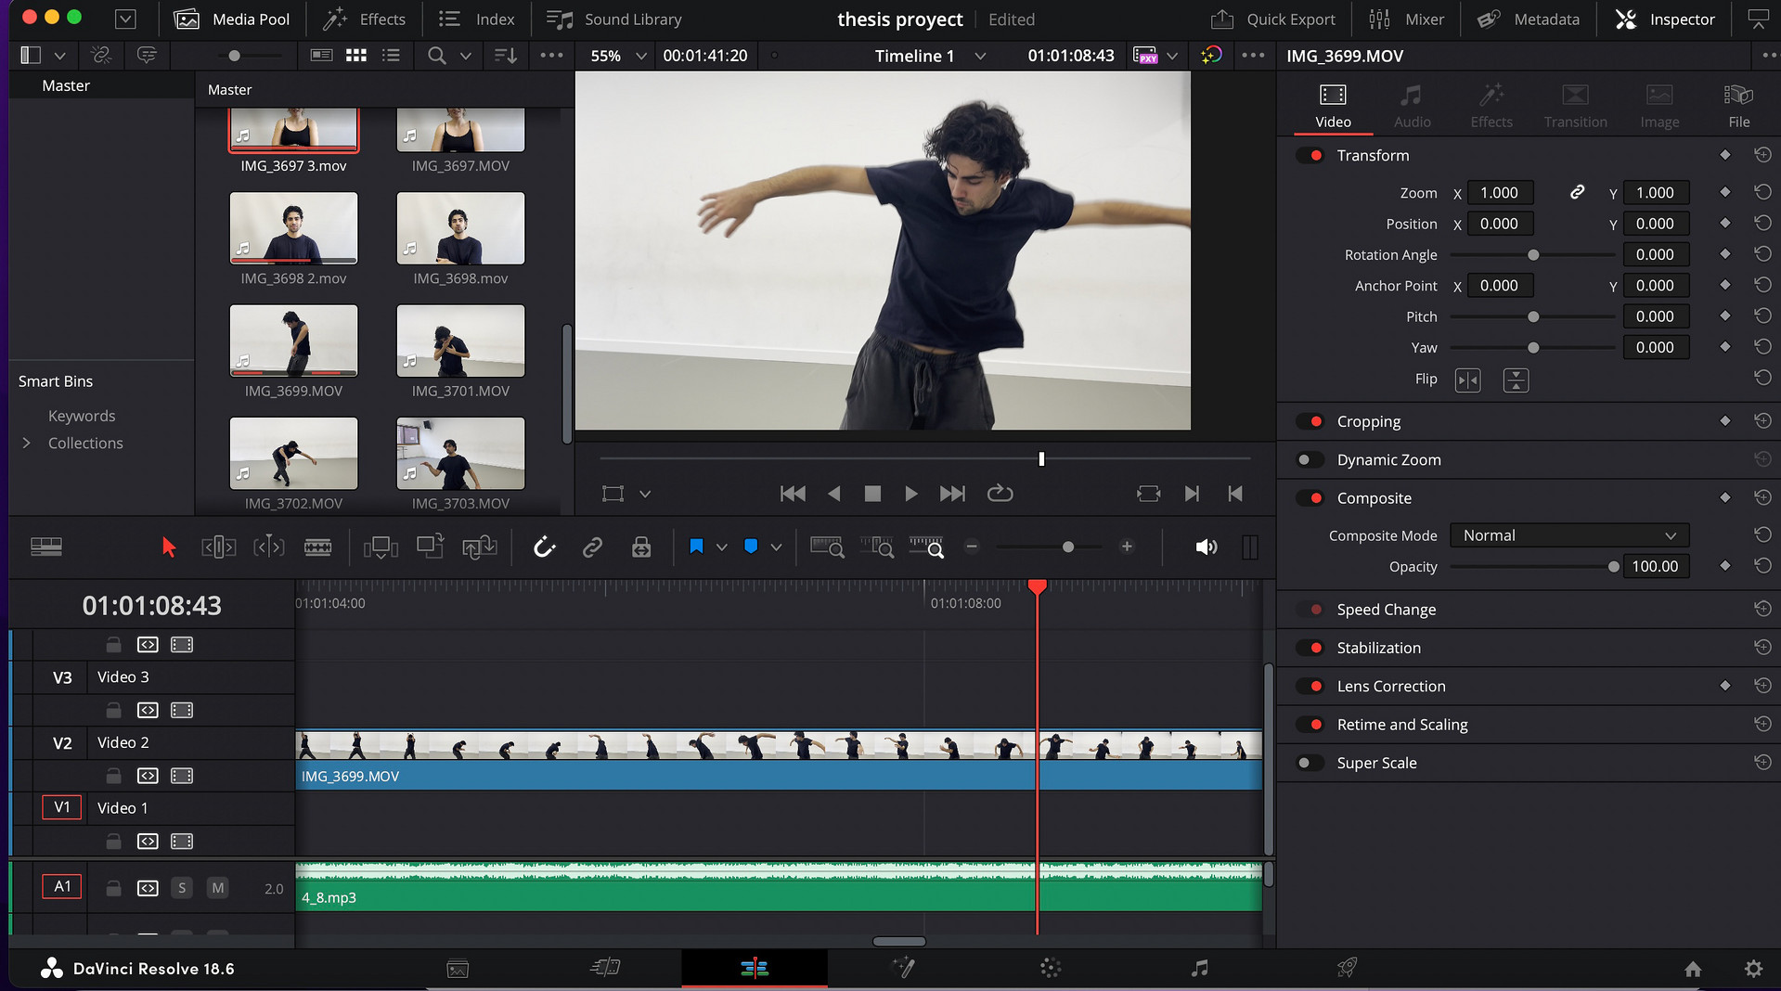Mute audio track A1
This screenshot has height=991, width=1781.
pos(217,888)
